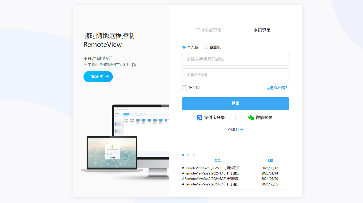Focus the phone number or ID field
Screen dimensions: 363x203
click(236, 59)
